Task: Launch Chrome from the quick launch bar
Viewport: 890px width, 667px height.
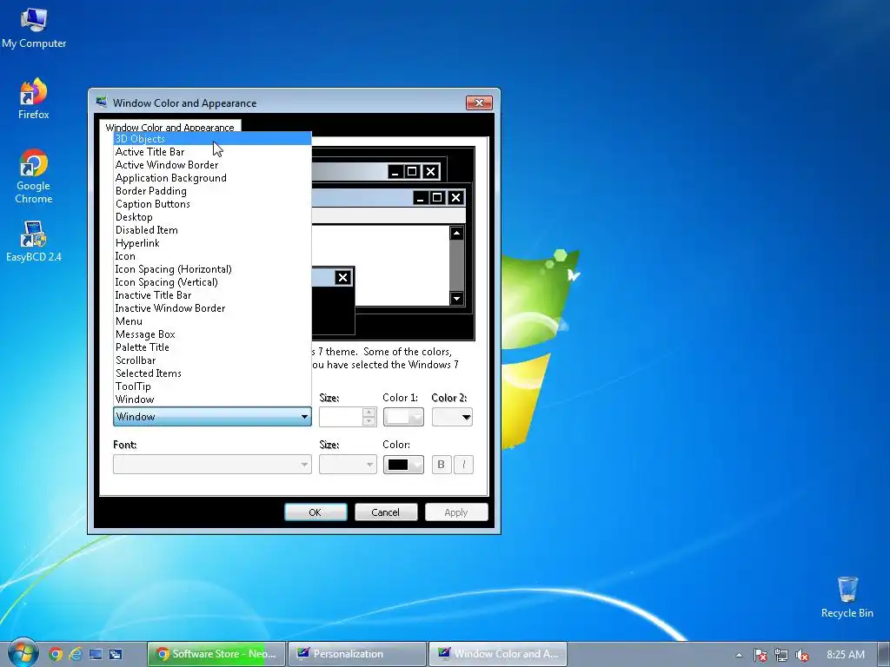Action: point(56,654)
